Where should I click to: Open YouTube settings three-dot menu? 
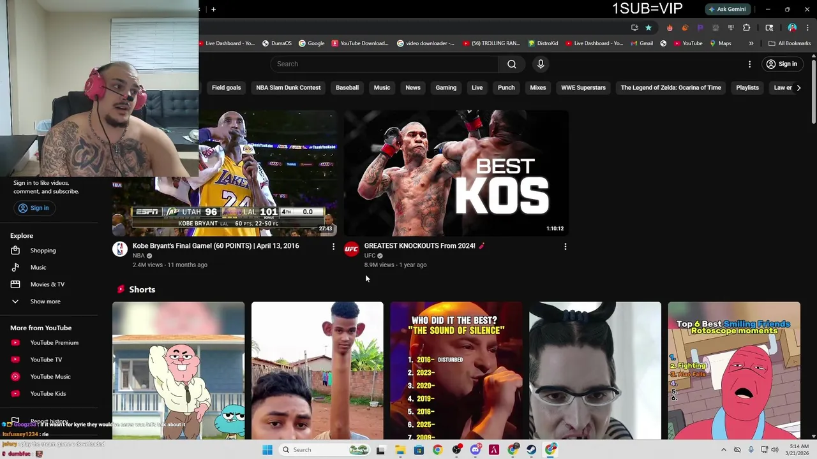point(750,64)
